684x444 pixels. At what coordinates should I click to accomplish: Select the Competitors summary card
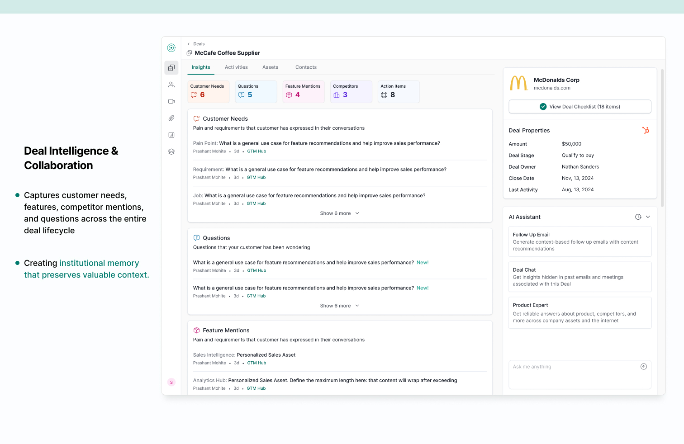coord(351,92)
